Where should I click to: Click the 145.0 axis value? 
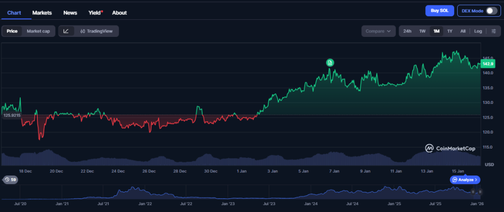(x=489, y=58)
